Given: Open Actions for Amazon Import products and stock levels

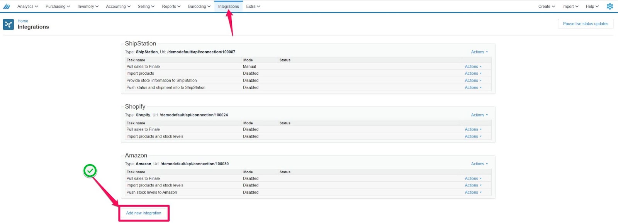Looking at the screenshot, I should (x=473, y=186).
